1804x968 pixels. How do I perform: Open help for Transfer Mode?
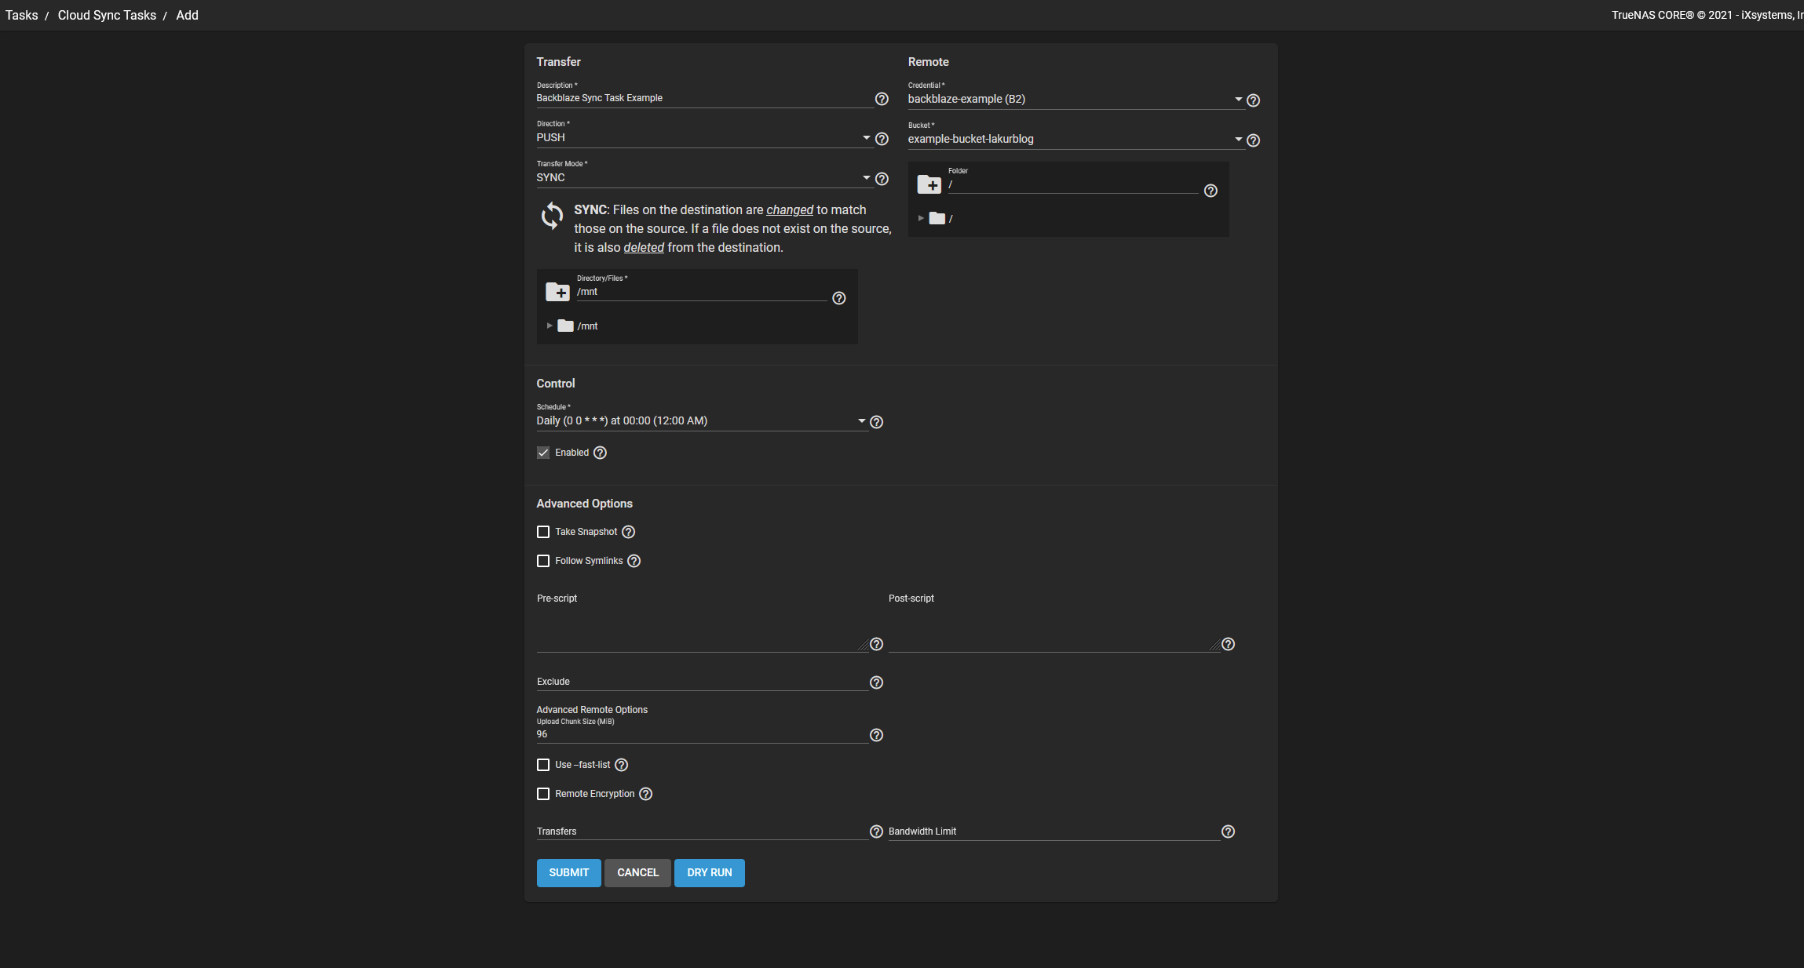[x=881, y=178]
